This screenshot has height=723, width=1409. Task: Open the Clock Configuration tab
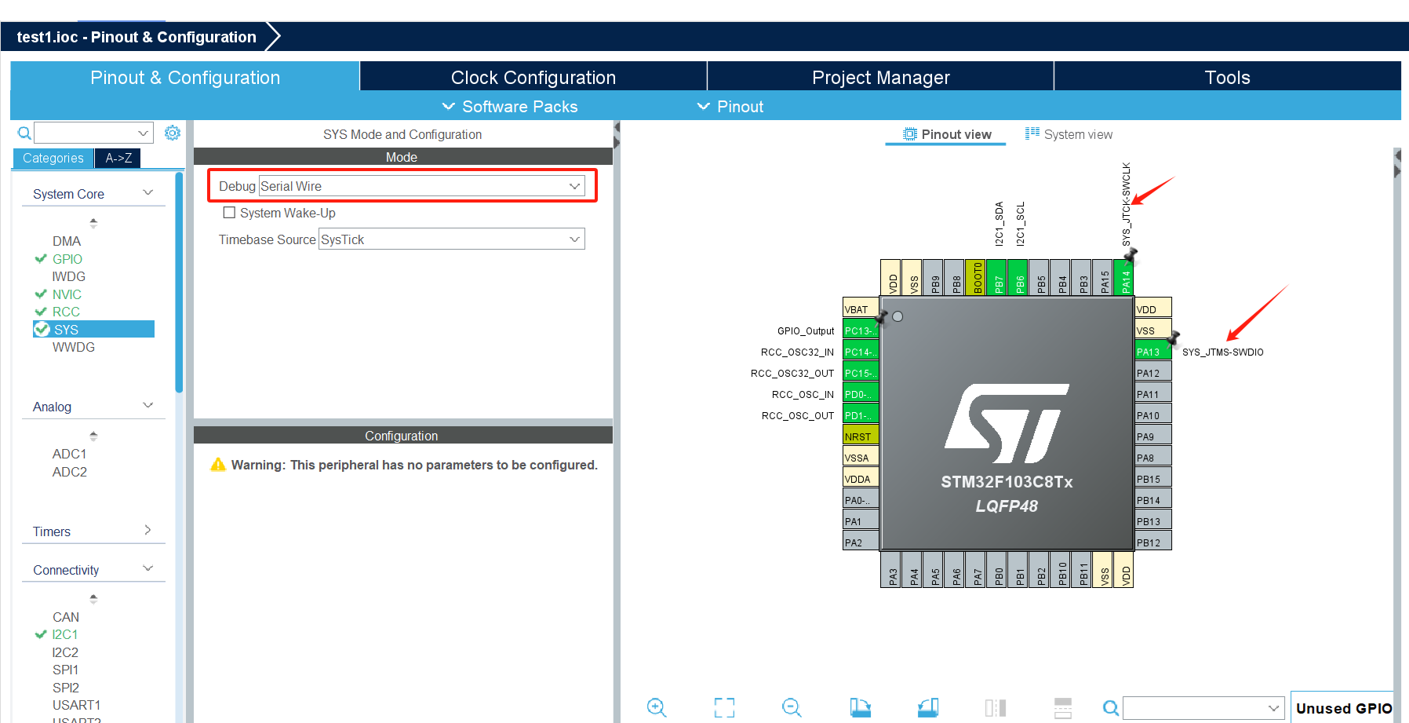tap(533, 77)
